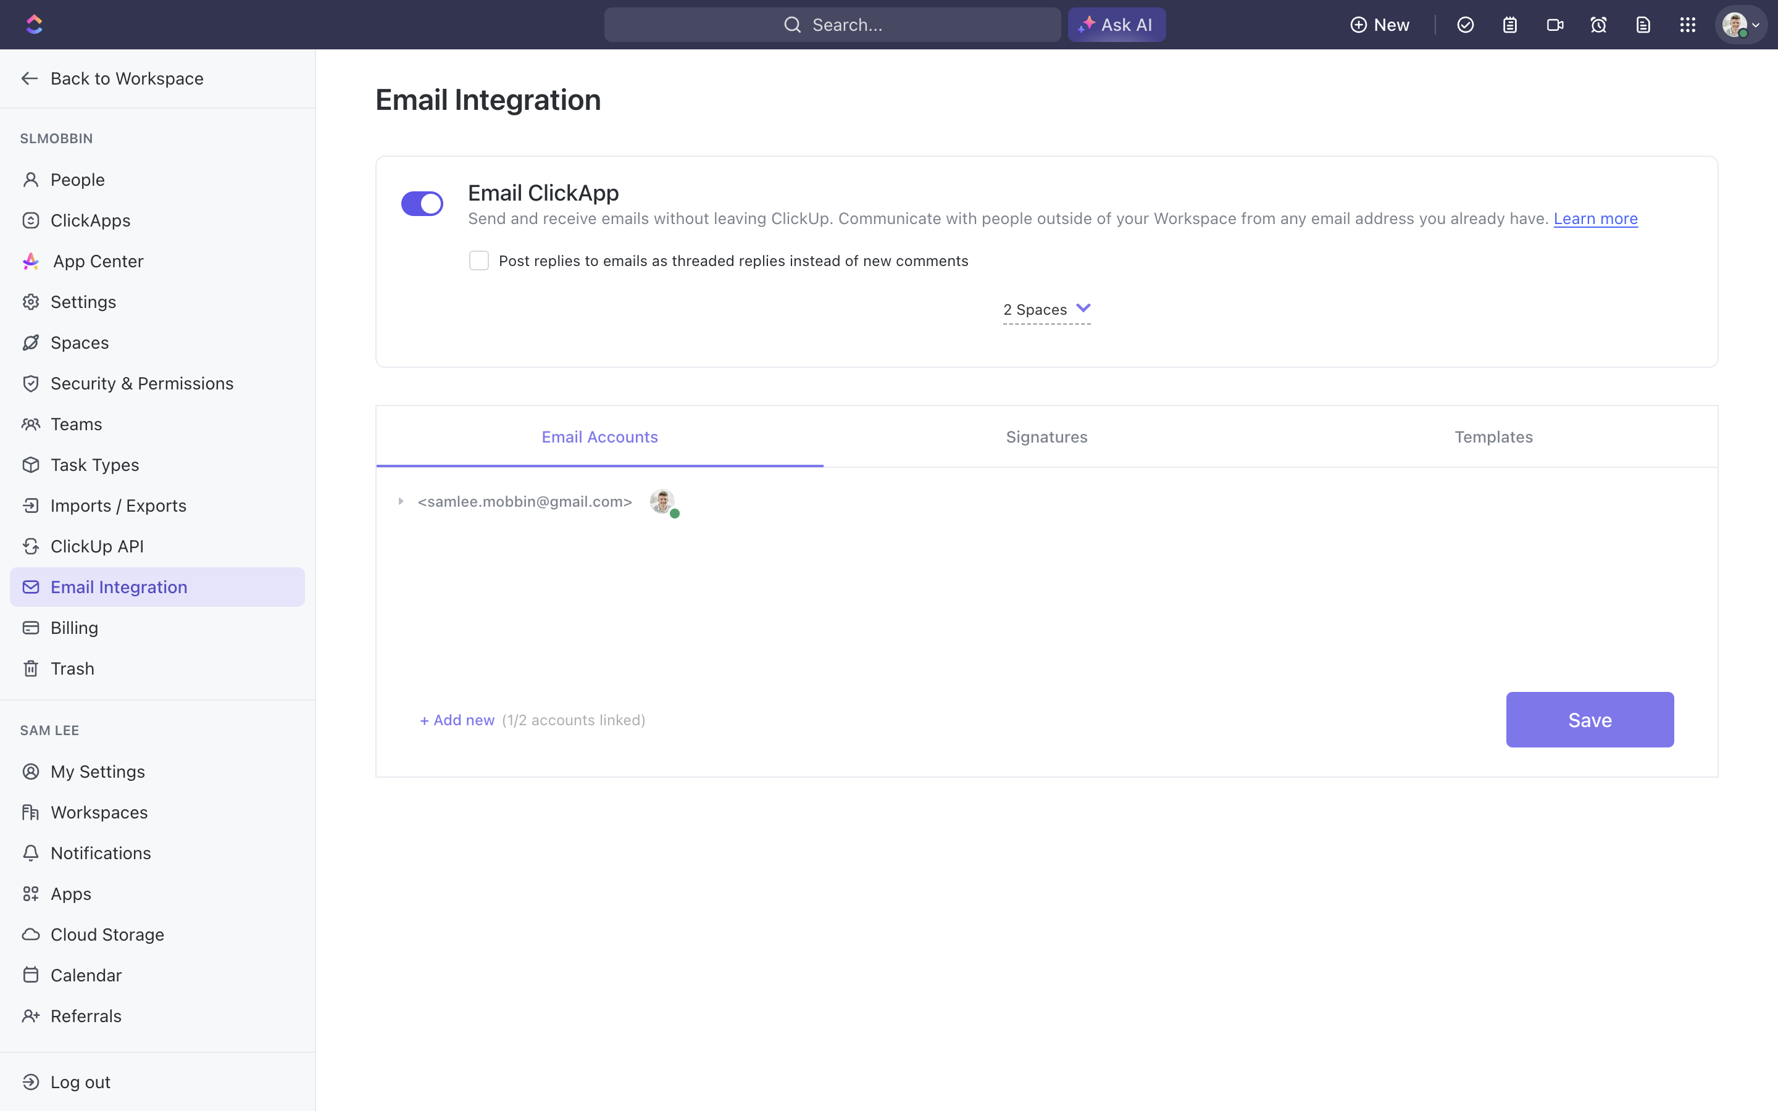
Task: Click the My Settings label
Action: pyautogui.click(x=98, y=772)
